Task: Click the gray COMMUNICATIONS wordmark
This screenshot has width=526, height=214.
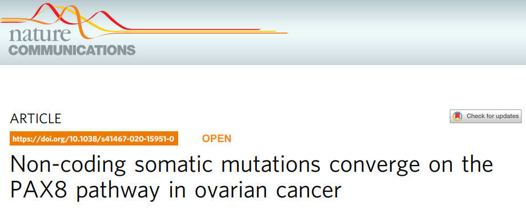Action: pyautogui.click(x=72, y=50)
